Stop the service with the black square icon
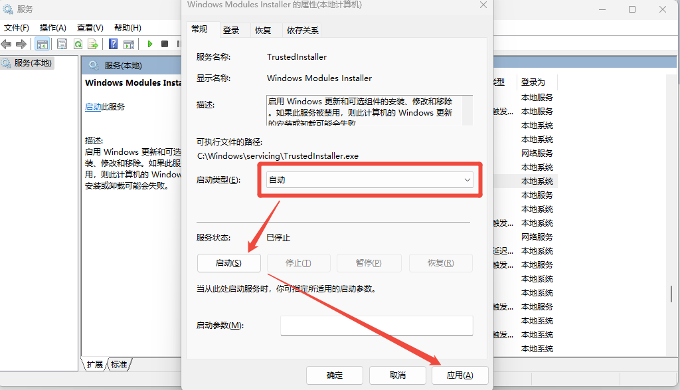 click(165, 44)
